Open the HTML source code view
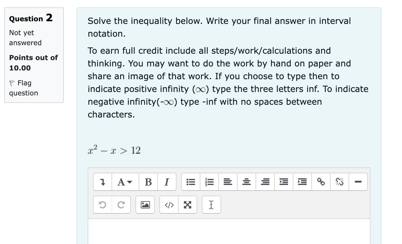 (x=169, y=205)
